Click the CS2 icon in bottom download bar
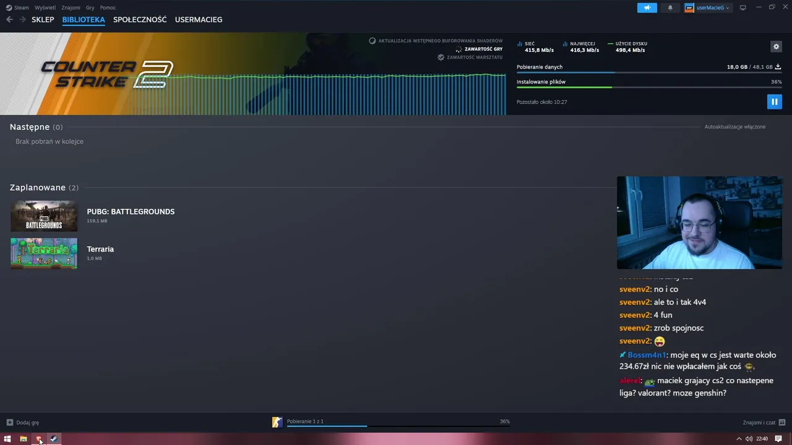792x445 pixels. point(277,422)
